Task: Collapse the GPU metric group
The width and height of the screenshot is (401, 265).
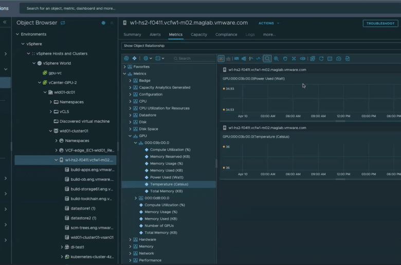Action: [130, 136]
